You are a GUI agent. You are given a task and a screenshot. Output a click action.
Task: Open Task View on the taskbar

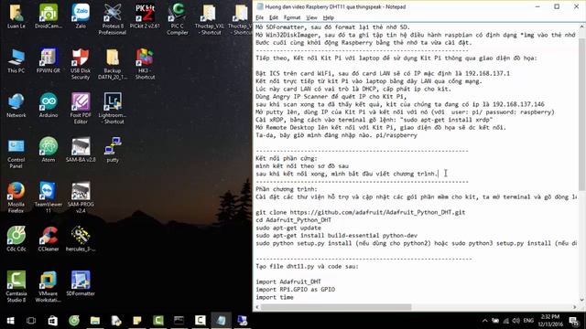coord(31,321)
